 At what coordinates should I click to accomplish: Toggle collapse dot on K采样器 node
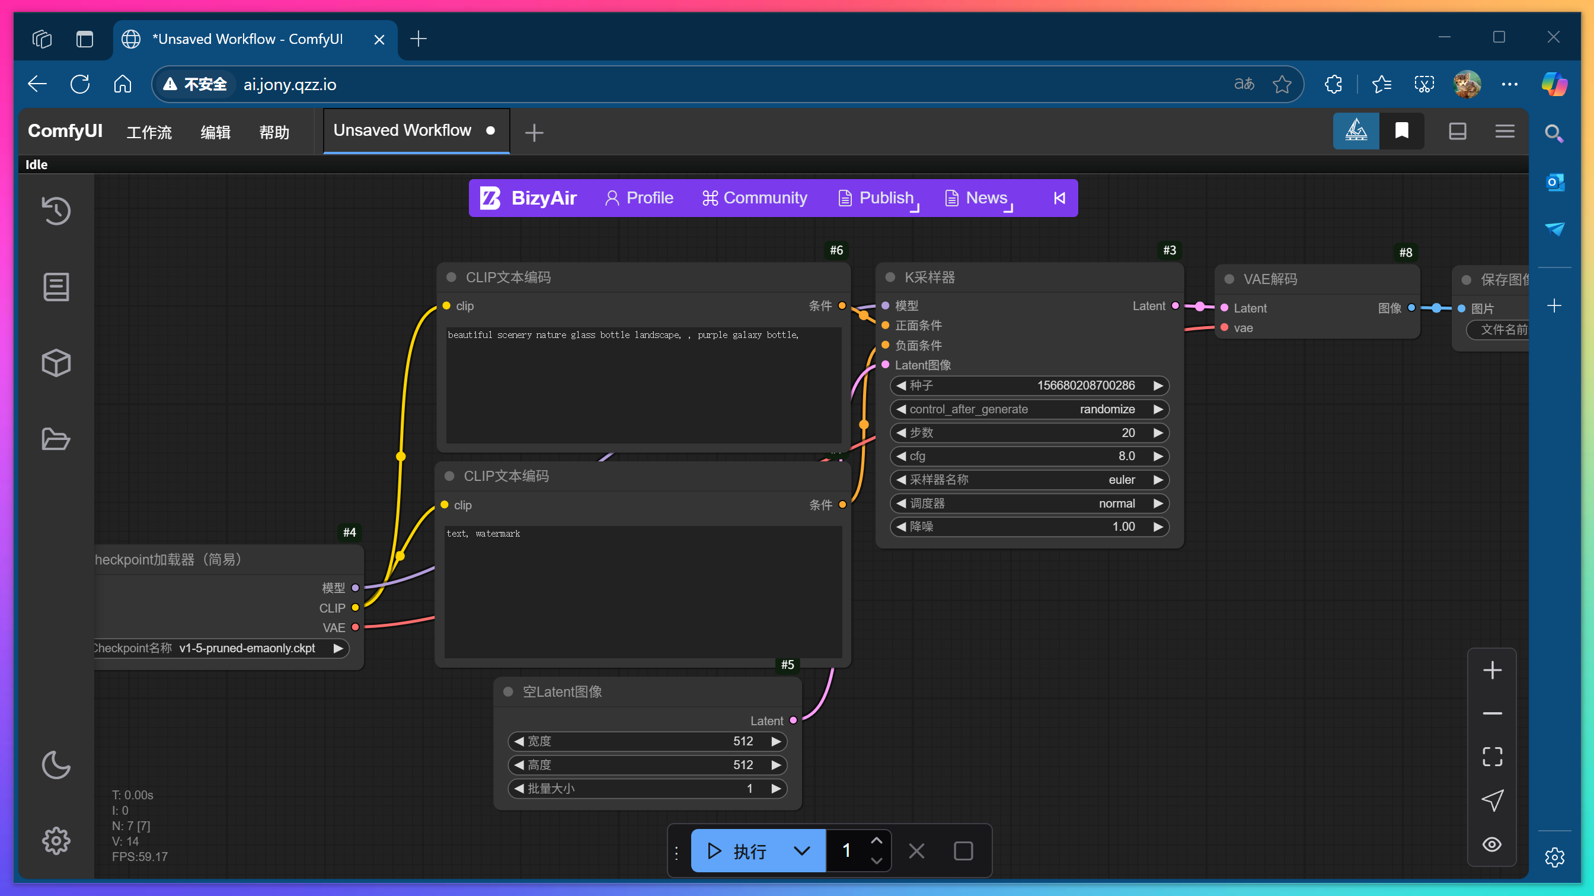point(890,277)
